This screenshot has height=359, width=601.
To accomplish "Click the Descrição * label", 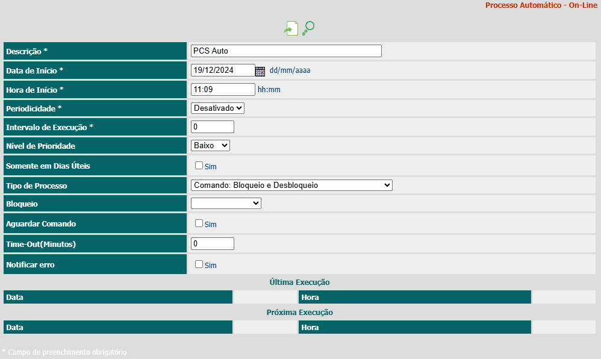I will tap(26, 51).
